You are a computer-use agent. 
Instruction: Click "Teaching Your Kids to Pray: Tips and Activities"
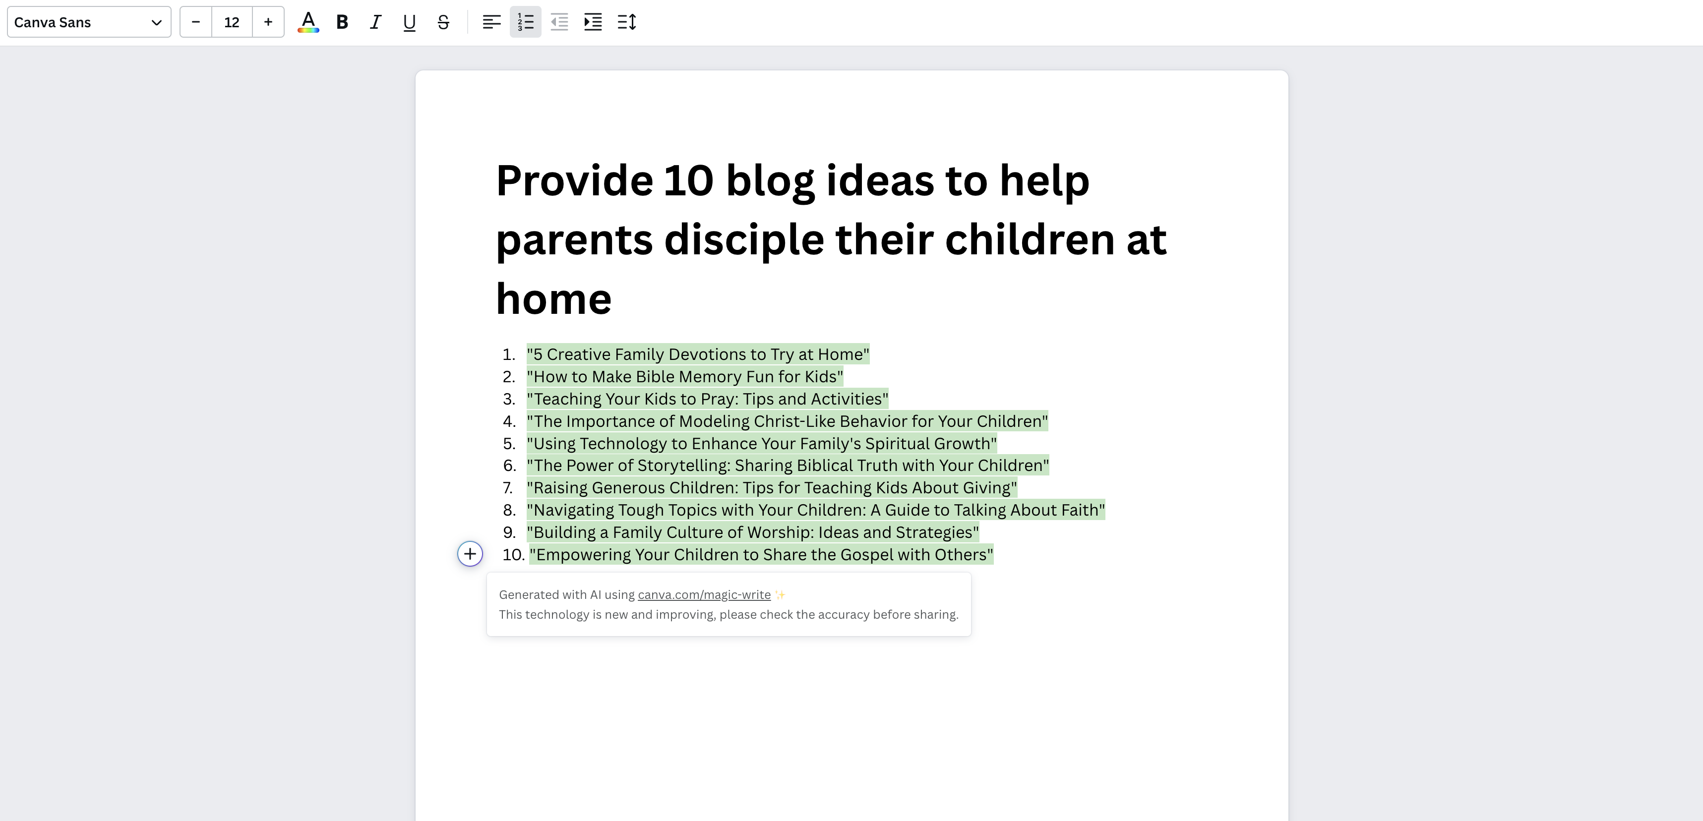coord(707,399)
